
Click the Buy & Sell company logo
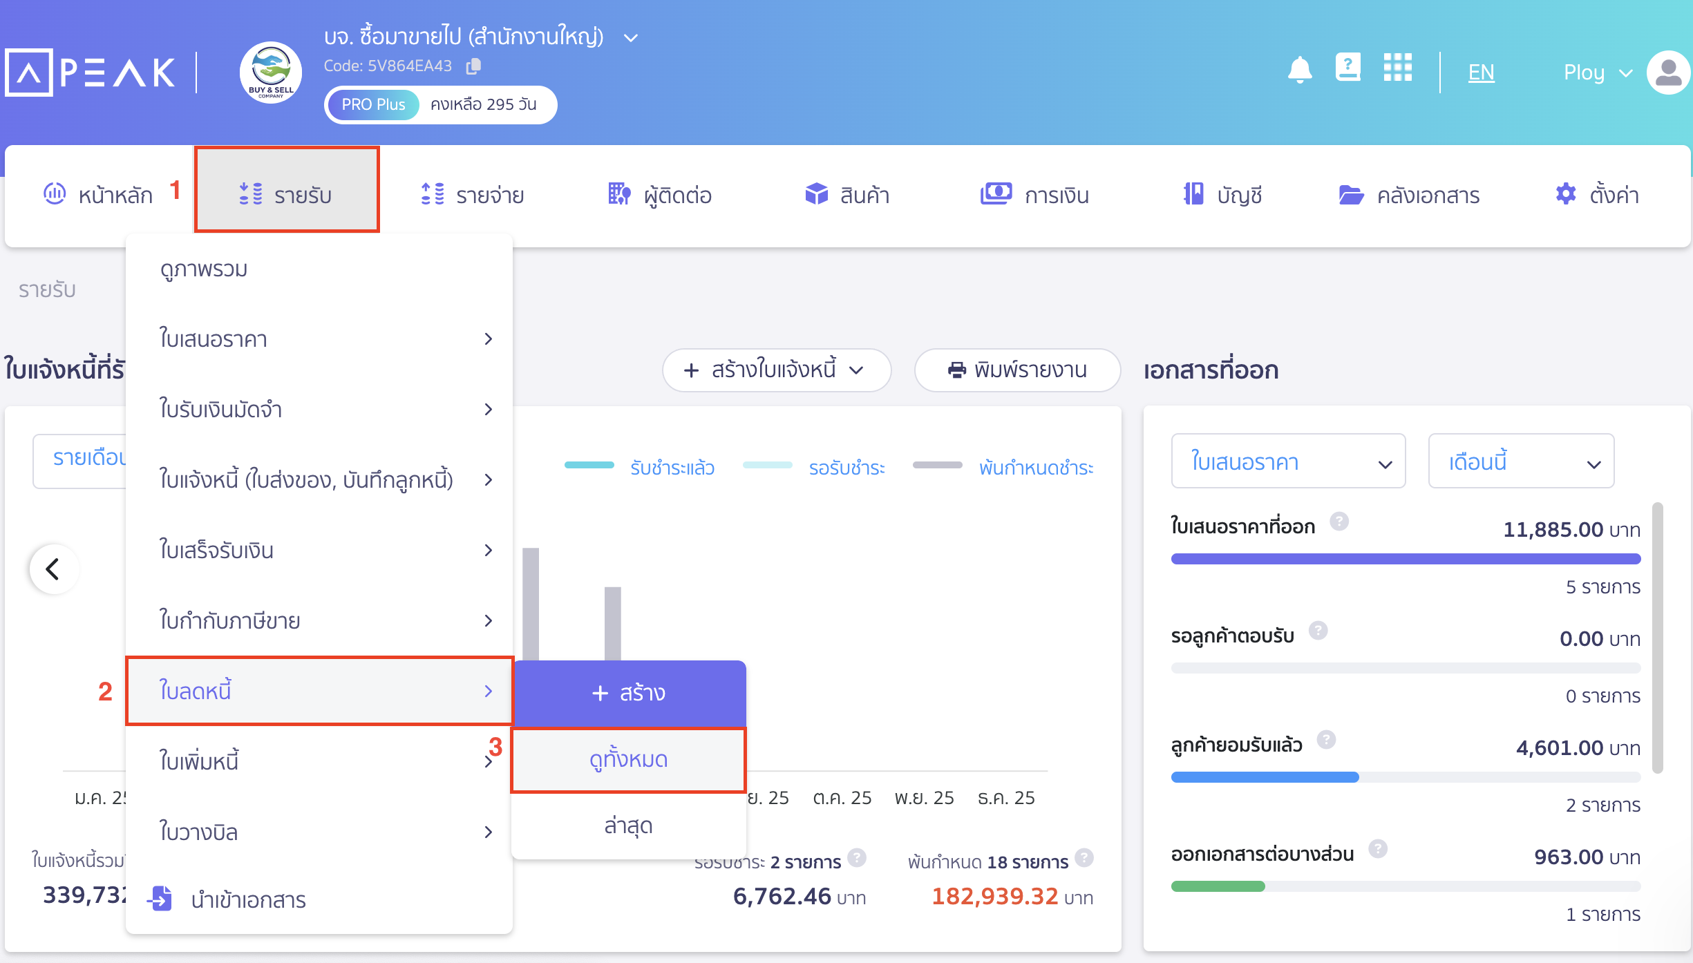[271, 72]
